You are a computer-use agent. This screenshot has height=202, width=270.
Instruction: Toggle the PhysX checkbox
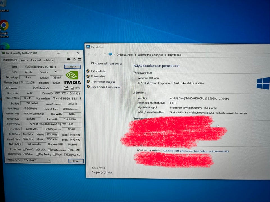pyautogui.click(x=54, y=155)
